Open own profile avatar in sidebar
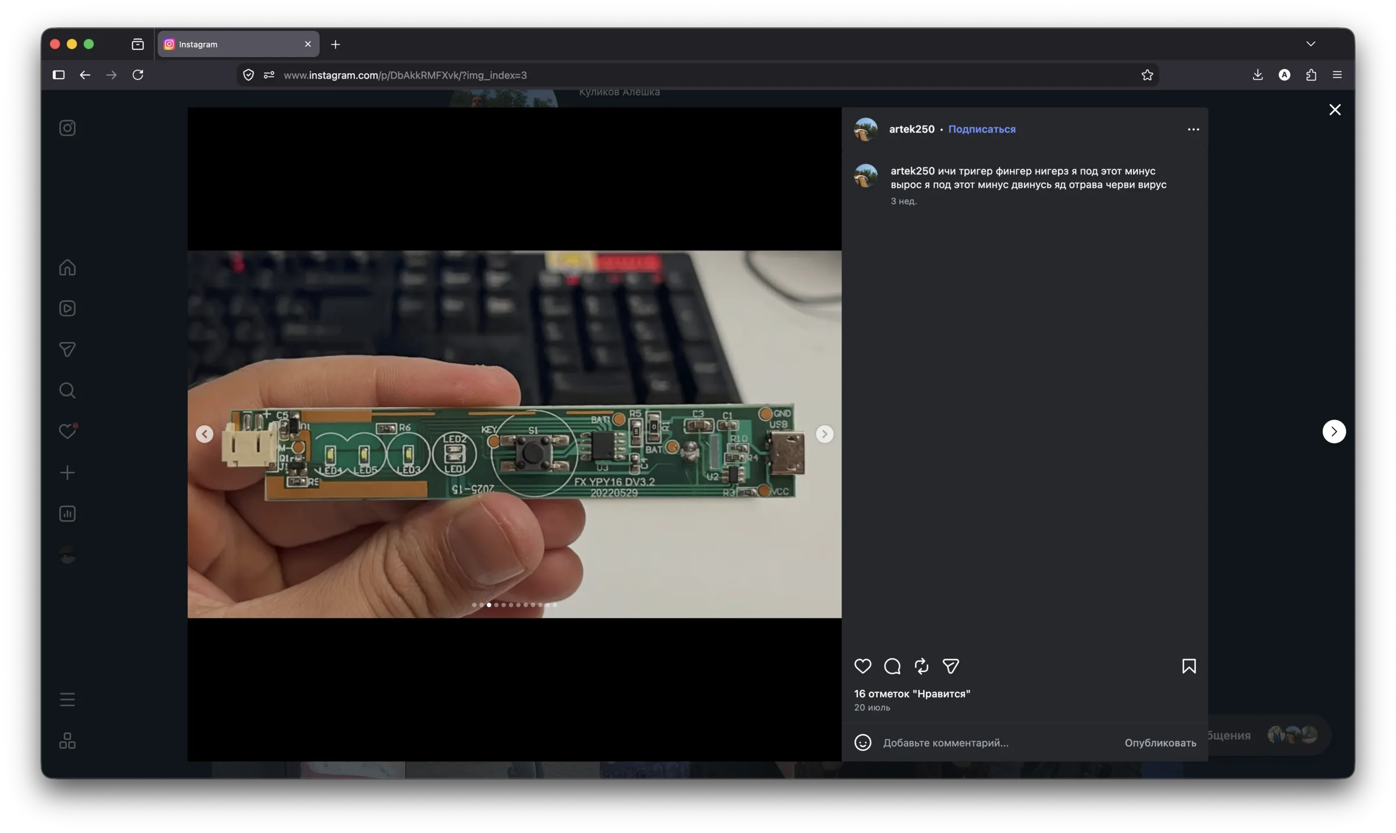 click(67, 556)
